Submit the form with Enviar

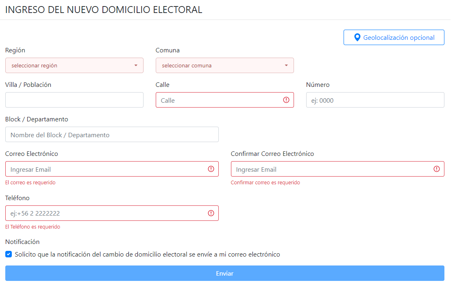pyautogui.click(x=224, y=273)
